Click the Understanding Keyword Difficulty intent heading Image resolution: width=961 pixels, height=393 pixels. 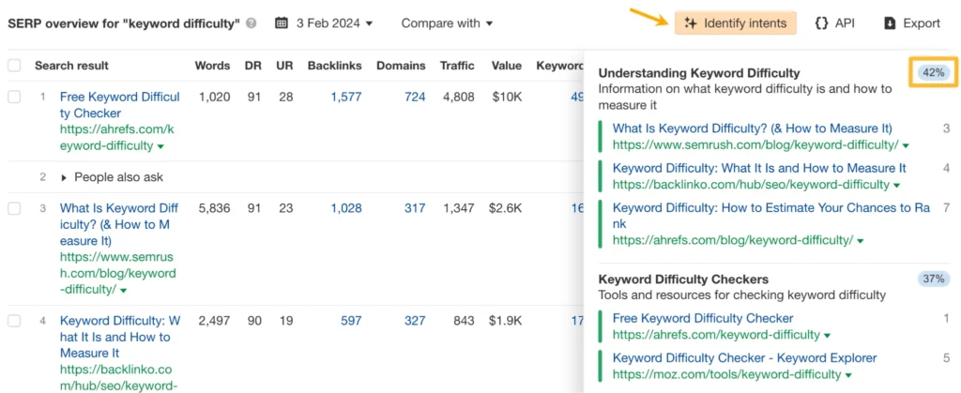(699, 73)
